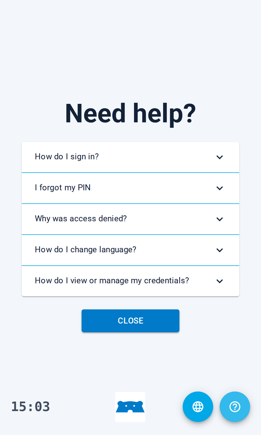Click the blue bear logo
261x435 pixels.
(x=130, y=407)
